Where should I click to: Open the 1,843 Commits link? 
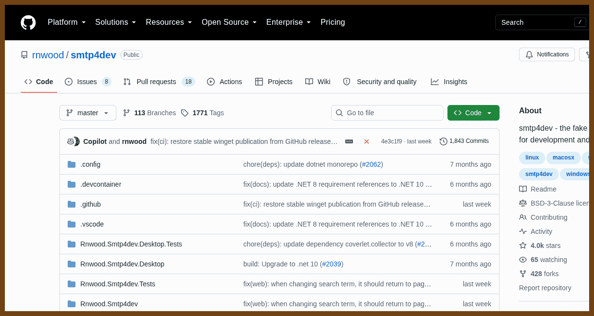click(x=464, y=141)
